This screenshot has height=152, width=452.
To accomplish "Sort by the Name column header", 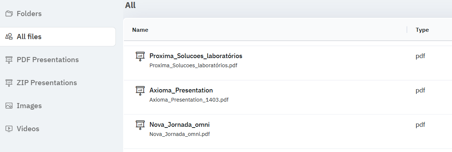I will pyautogui.click(x=140, y=30).
